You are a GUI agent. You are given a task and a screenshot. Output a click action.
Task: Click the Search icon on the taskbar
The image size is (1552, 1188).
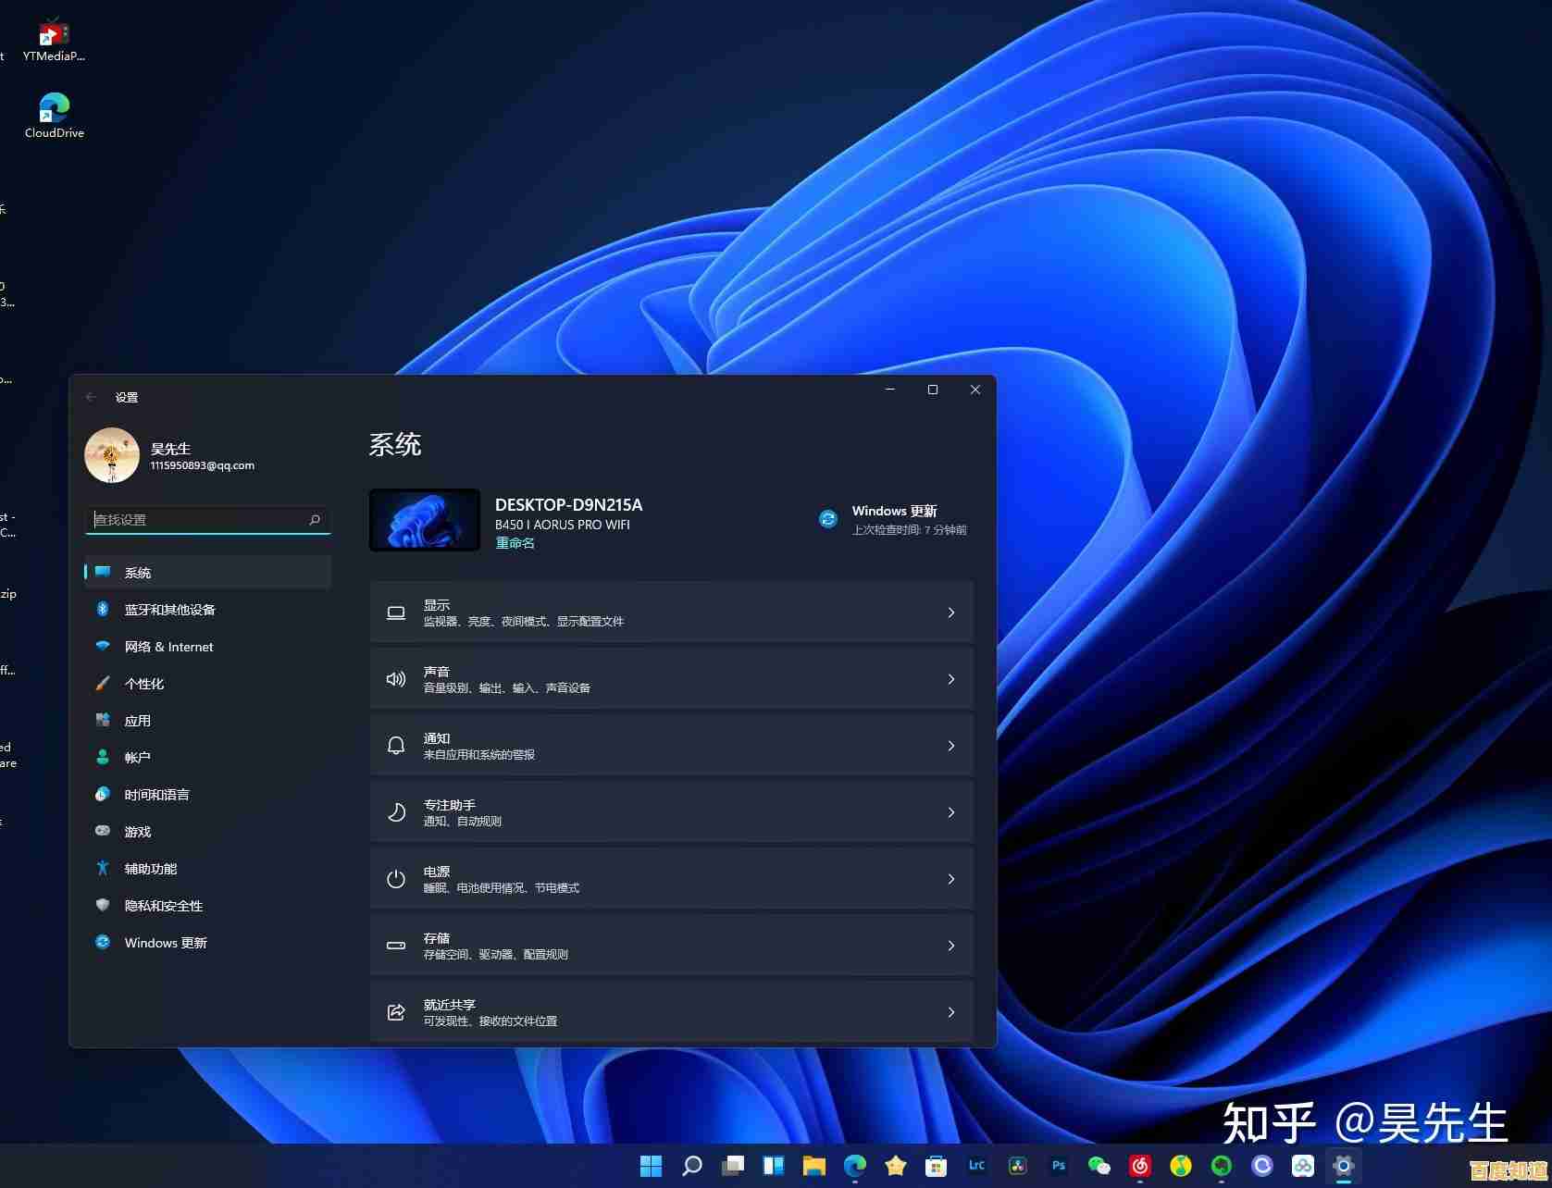[691, 1166]
